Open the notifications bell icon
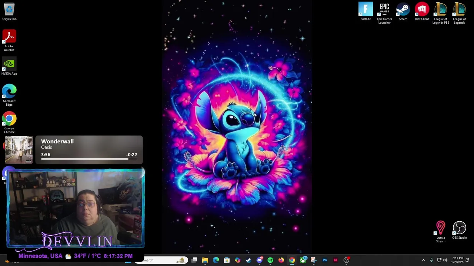The height and width of the screenshot is (266, 474). 467,260
